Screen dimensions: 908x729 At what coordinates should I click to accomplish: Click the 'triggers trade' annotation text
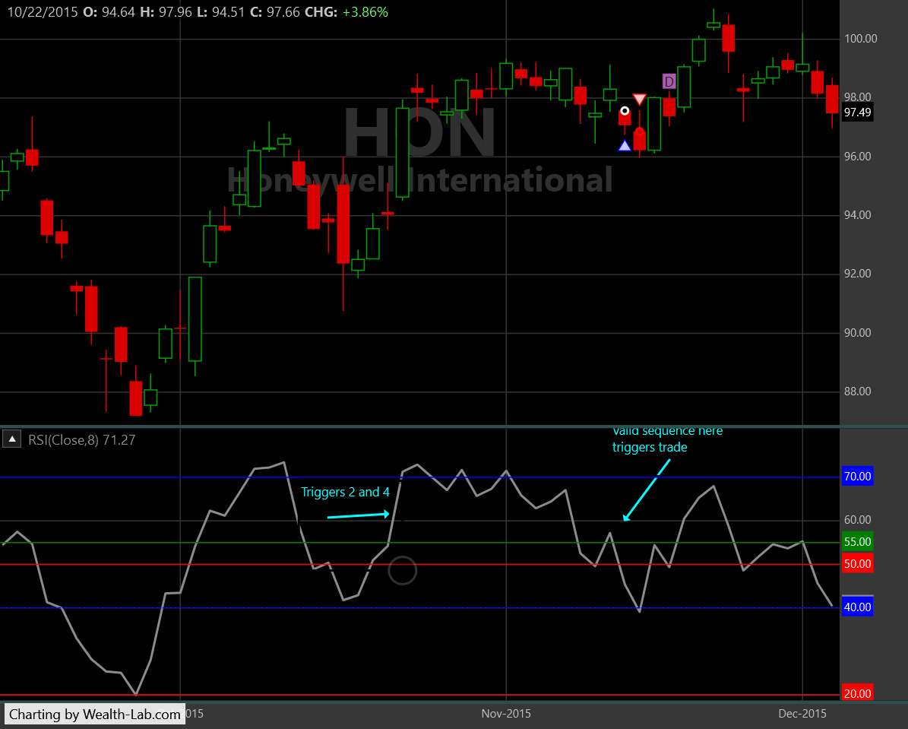point(650,448)
